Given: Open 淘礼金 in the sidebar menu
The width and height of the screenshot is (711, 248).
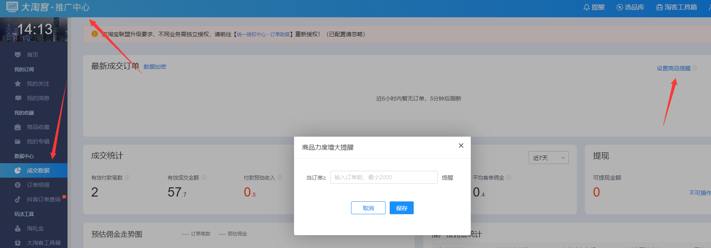Looking at the screenshot, I should pyautogui.click(x=35, y=228).
